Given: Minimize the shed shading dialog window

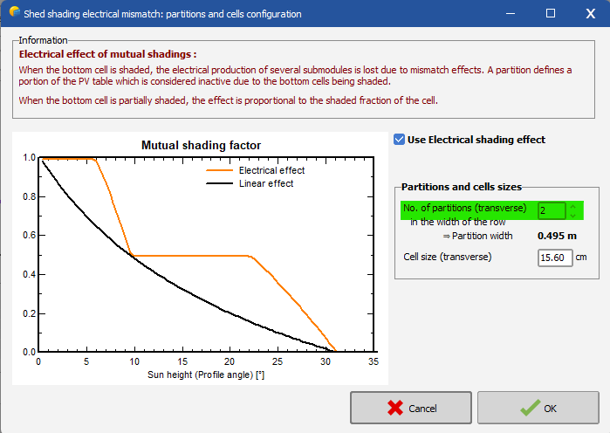Looking at the screenshot, I should [x=511, y=14].
